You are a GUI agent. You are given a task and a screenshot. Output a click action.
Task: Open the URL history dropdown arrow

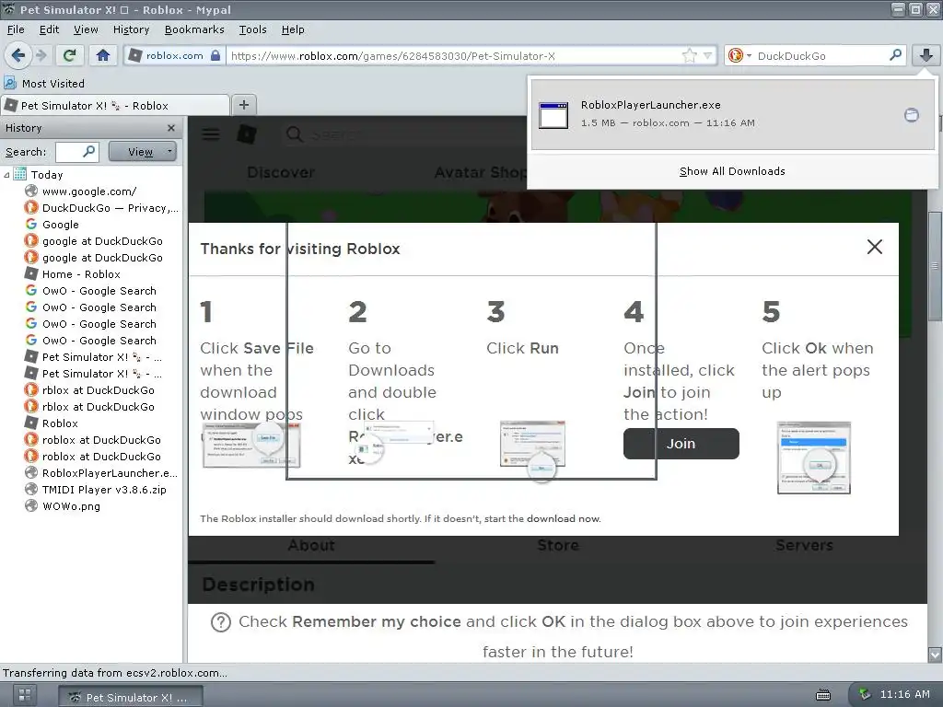pyautogui.click(x=708, y=56)
